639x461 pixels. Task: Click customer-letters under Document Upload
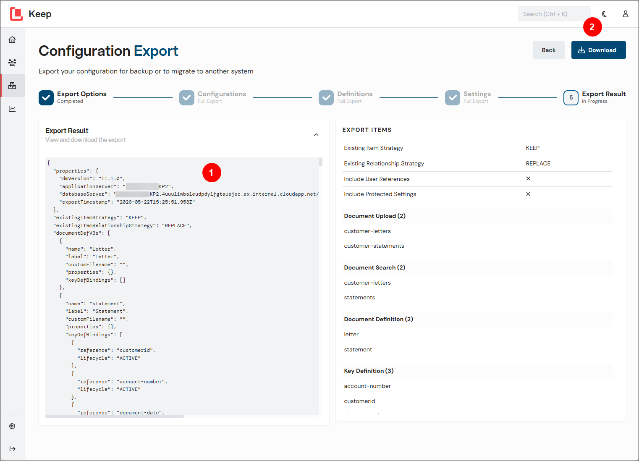click(x=367, y=231)
